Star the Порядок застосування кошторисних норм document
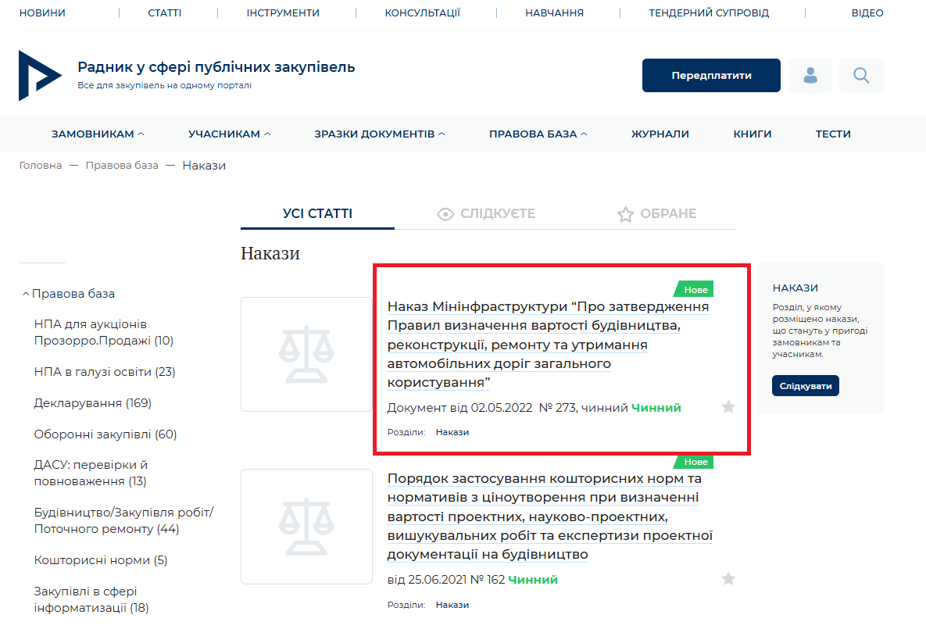Screen dimensions: 926x629 (x=728, y=579)
